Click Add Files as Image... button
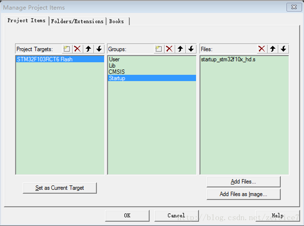This screenshot has width=304, height=226. [243, 194]
